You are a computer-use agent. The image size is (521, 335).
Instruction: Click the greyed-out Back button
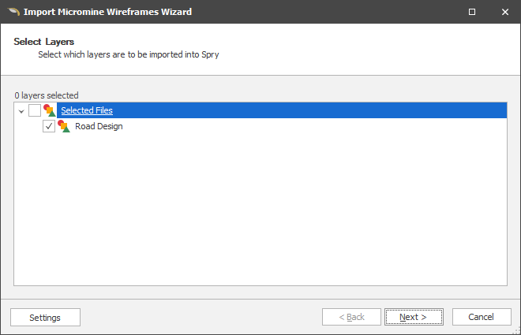pyautogui.click(x=351, y=317)
